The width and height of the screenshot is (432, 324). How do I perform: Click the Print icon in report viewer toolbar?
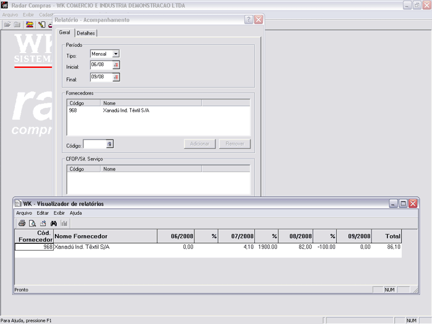click(22, 223)
